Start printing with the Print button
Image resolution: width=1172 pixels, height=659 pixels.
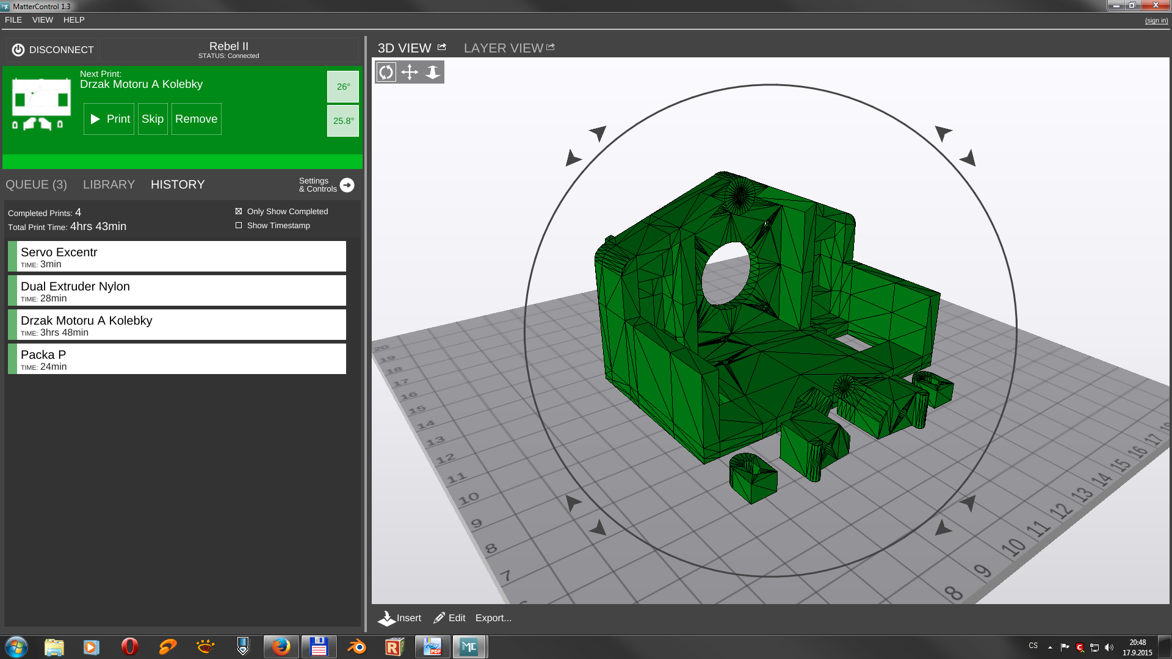(109, 119)
